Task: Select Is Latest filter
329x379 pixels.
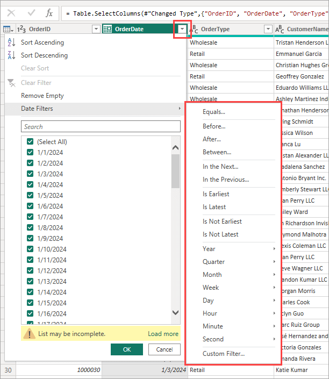Action: tap(214, 207)
